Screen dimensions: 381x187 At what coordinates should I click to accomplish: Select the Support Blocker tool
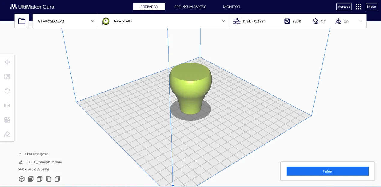(7, 134)
